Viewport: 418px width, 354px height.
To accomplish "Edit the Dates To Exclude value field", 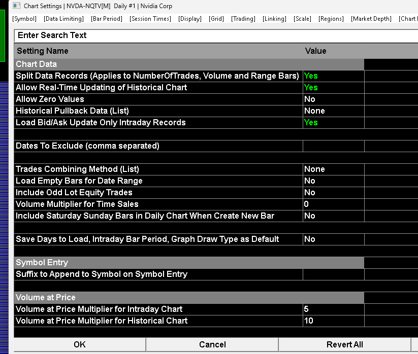I will (334, 146).
